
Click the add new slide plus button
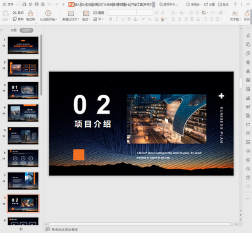21,229
